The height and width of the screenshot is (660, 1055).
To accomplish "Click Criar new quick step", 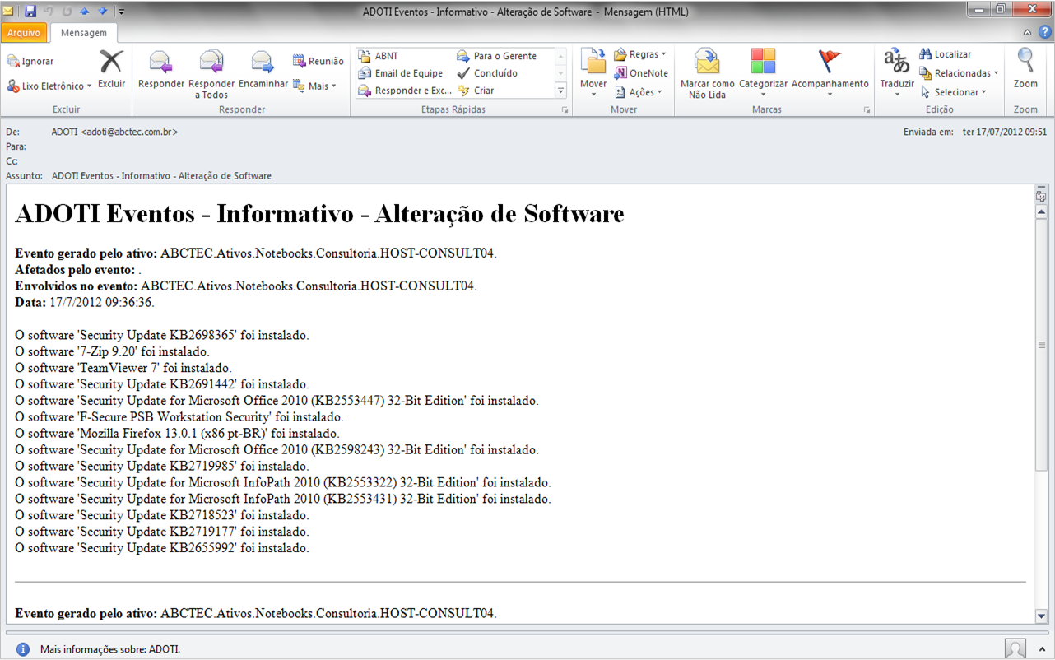I will click(476, 91).
